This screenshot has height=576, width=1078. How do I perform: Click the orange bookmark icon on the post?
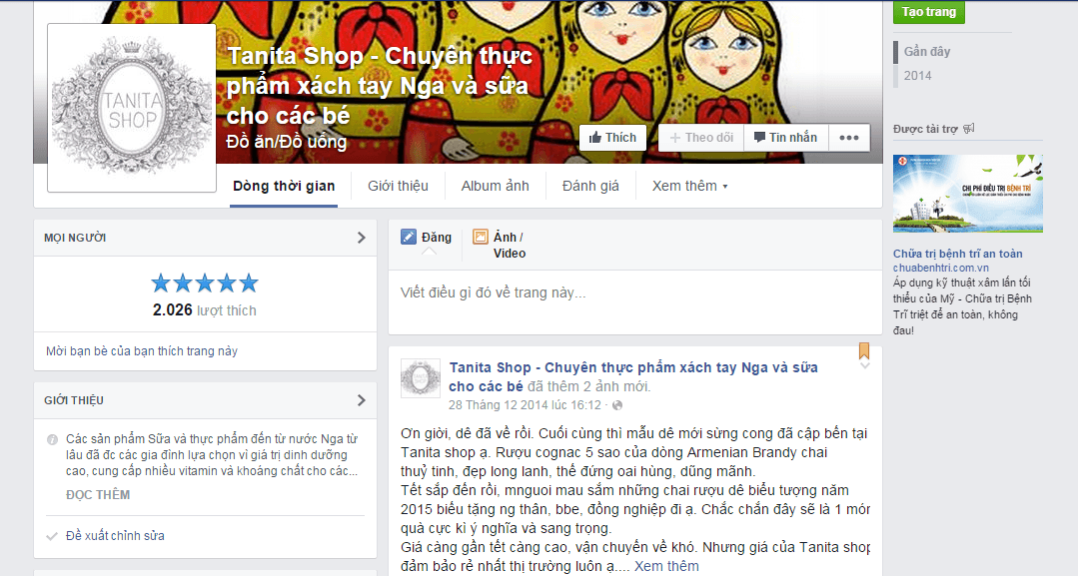(x=864, y=350)
